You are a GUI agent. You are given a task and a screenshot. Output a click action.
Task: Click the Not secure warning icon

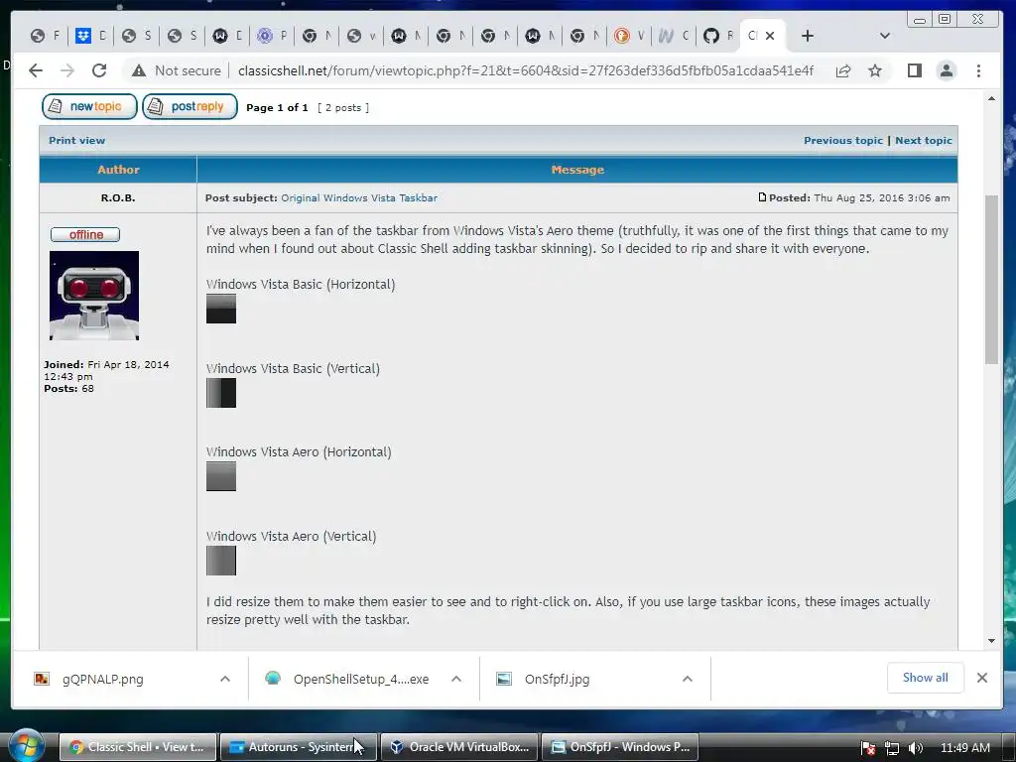click(x=139, y=70)
